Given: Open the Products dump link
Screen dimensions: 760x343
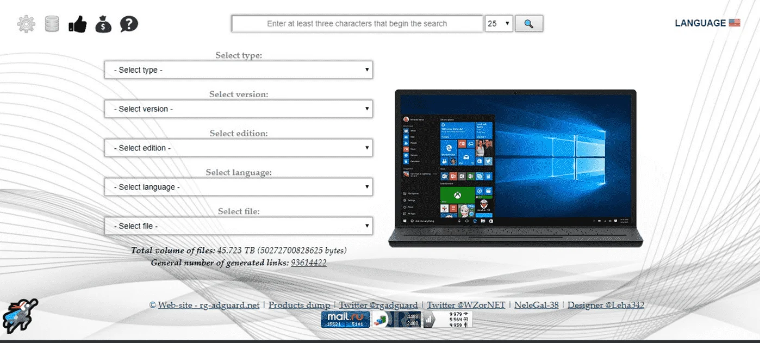Looking at the screenshot, I should (299, 305).
